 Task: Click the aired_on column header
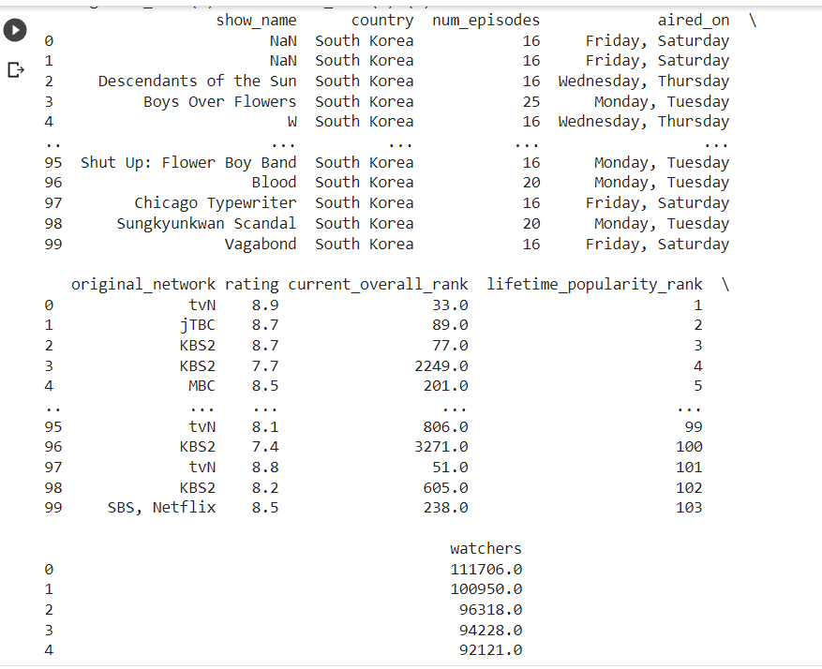[x=694, y=21]
